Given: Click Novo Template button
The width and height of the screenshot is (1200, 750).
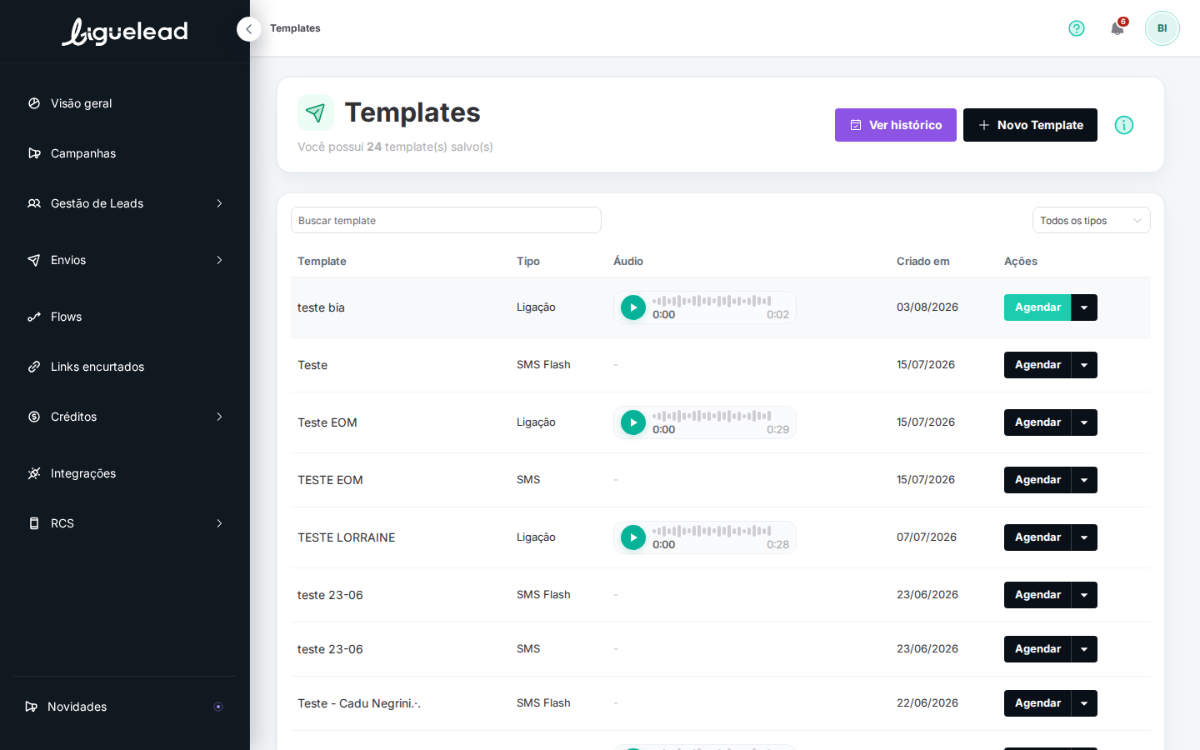Looking at the screenshot, I should 1030,125.
